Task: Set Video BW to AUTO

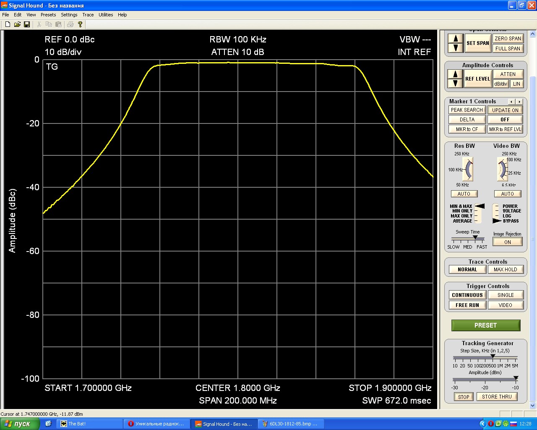Action: (x=508, y=194)
